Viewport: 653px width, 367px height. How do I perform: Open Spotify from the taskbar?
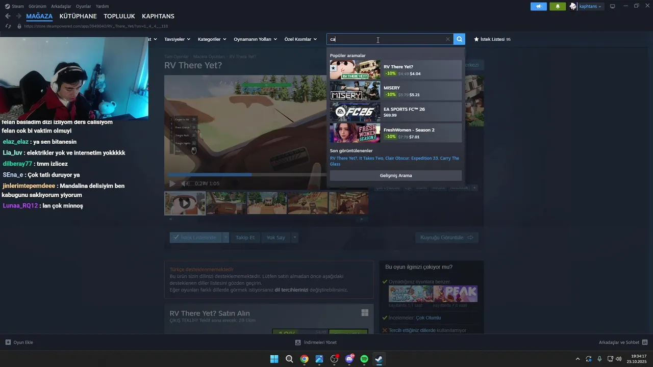(364, 359)
